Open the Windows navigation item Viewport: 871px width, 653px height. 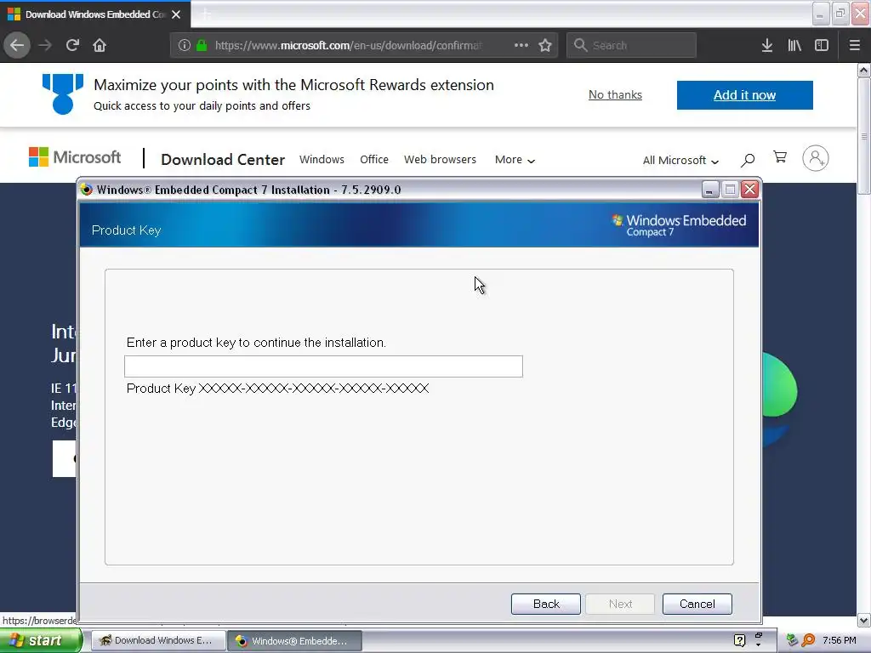[x=322, y=159]
